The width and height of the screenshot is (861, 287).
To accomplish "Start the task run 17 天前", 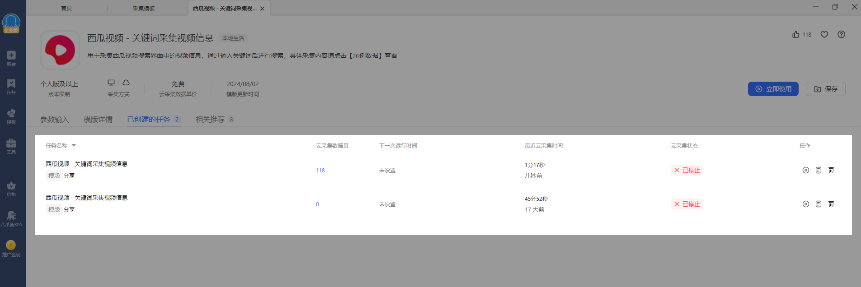I will pyautogui.click(x=805, y=204).
